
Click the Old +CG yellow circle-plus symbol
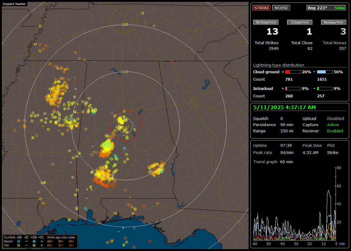tap(34, 245)
